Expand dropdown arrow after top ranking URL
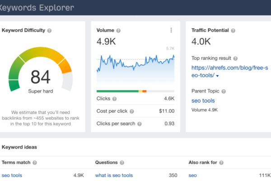Viewport: 271px width, 181px height. pos(217,76)
